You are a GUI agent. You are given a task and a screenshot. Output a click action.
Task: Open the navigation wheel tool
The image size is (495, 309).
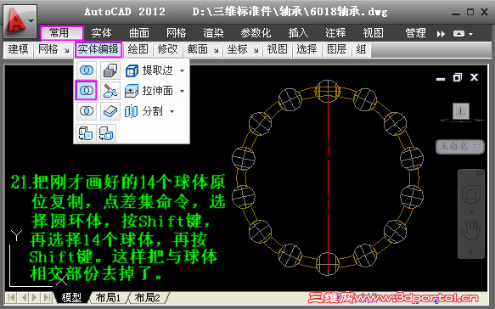click(x=471, y=194)
